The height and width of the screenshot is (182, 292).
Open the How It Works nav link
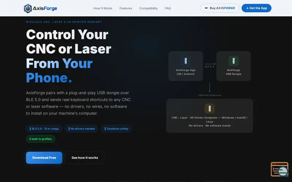click(x=103, y=8)
